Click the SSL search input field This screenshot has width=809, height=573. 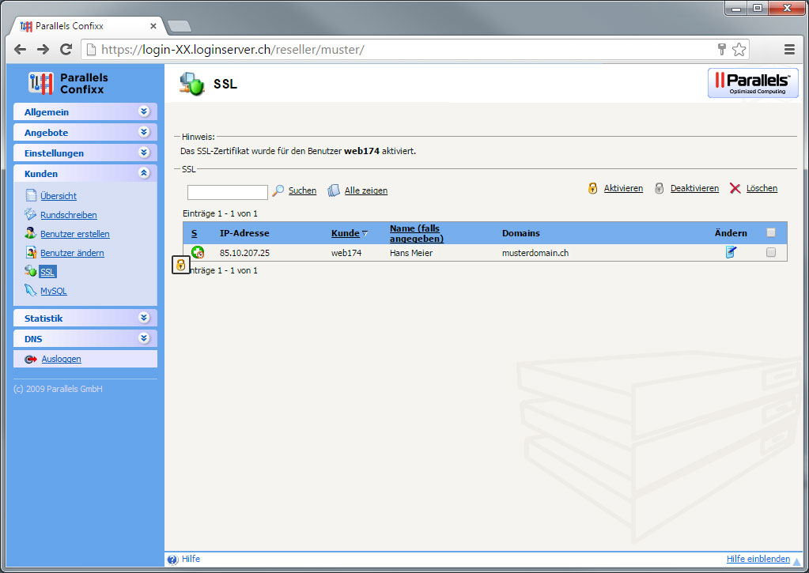click(x=228, y=192)
